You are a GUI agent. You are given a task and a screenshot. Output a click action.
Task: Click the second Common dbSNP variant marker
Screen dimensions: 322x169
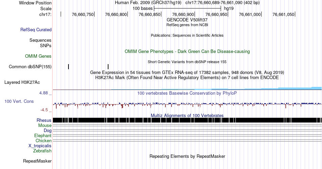[x=108, y=67]
